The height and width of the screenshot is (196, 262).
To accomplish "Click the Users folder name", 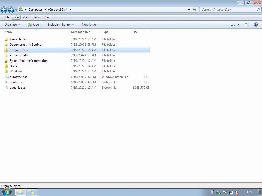I will 13,66.
